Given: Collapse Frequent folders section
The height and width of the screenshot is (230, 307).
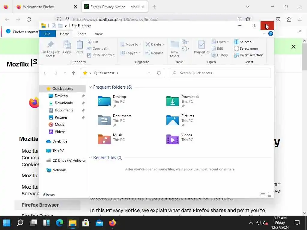Looking at the screenshot, I should pos(90,87).
